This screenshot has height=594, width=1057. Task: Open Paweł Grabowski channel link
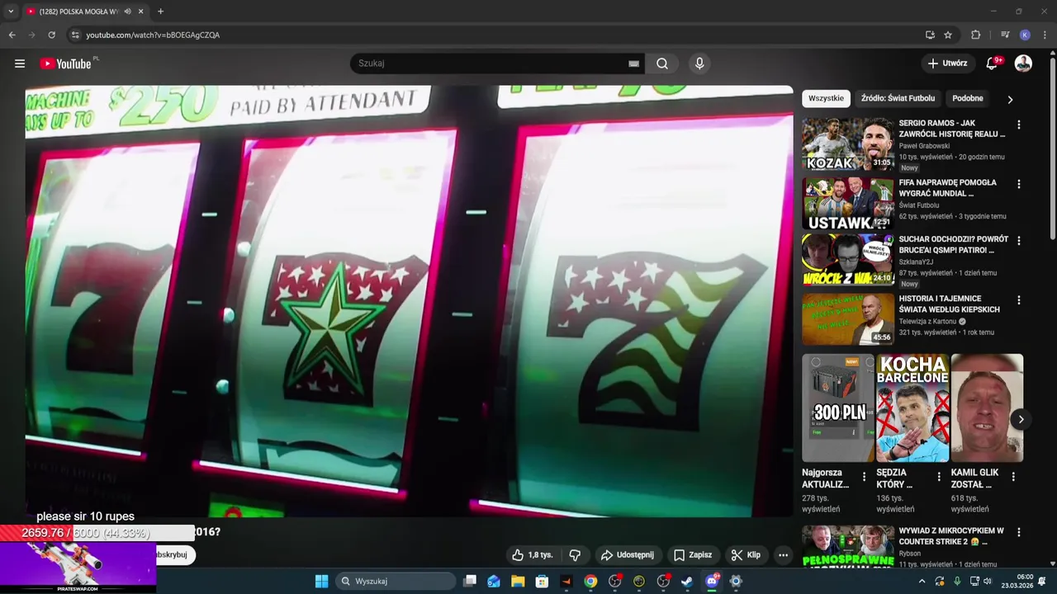924,146
